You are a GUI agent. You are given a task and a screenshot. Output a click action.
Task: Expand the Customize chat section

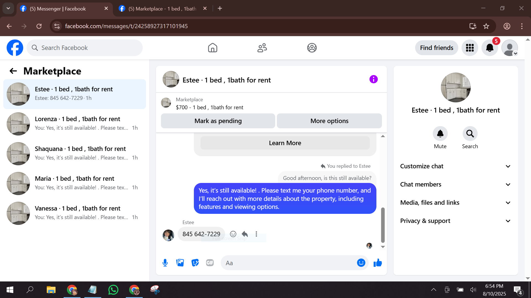(x=455, y=166)
